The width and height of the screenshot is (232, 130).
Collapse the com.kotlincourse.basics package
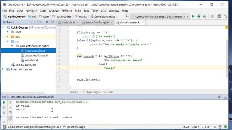[x=12, y=46]
